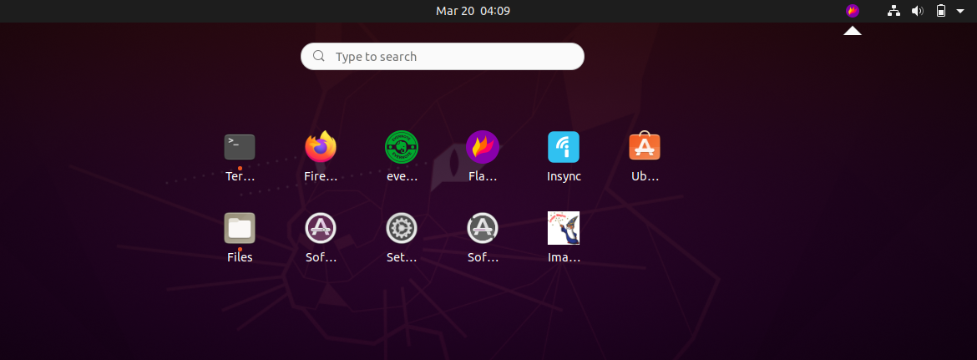The height and width of the screenshot is (360, 977).
Task: Open the Mar 20 04:09 clock menu
Action: coord(473,11)
